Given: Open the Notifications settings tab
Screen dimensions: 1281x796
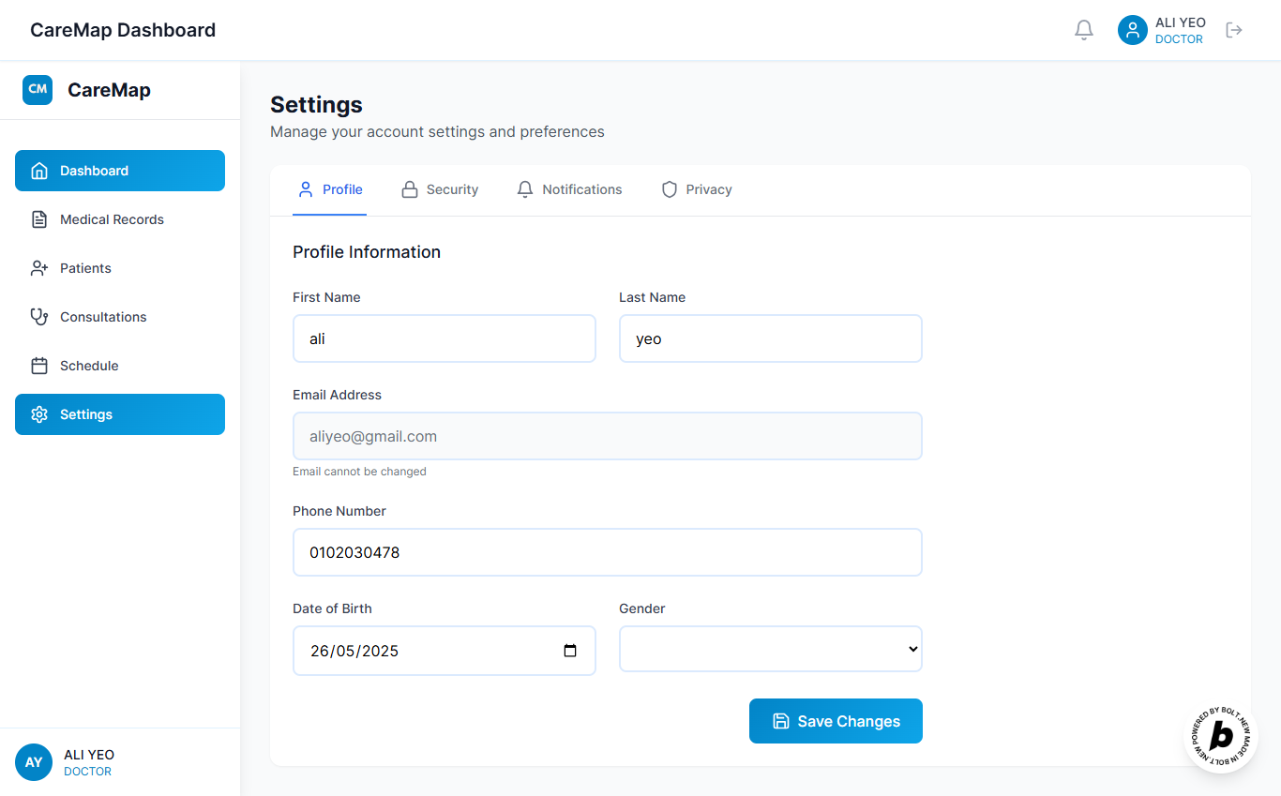Looking at the screenshot, I should [x=569, y=189].
